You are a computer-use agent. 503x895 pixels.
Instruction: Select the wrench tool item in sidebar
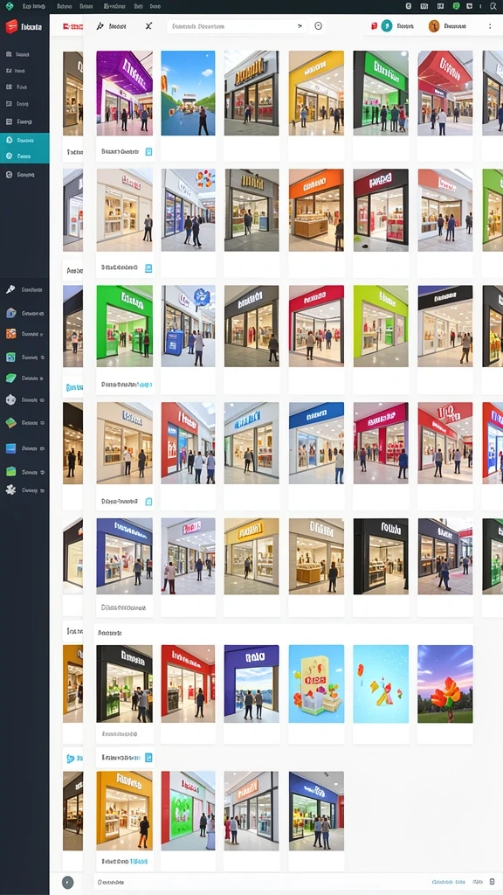pos(10,289)
